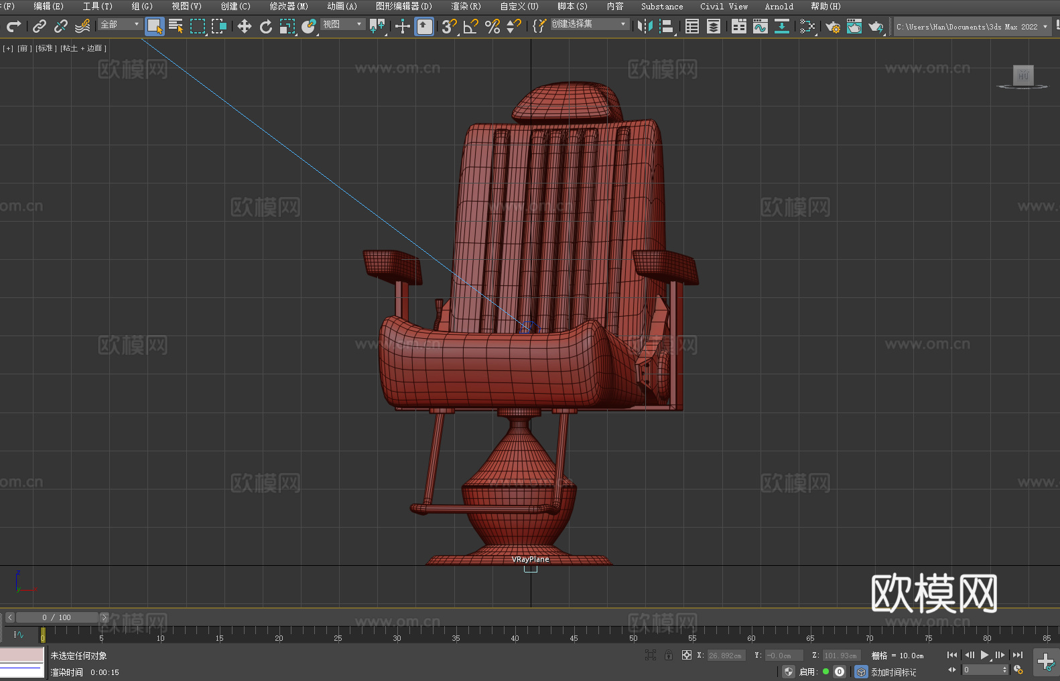The image size is (1060, 681).
Task: Open the 修改器(M) menu
Action: 289,6
